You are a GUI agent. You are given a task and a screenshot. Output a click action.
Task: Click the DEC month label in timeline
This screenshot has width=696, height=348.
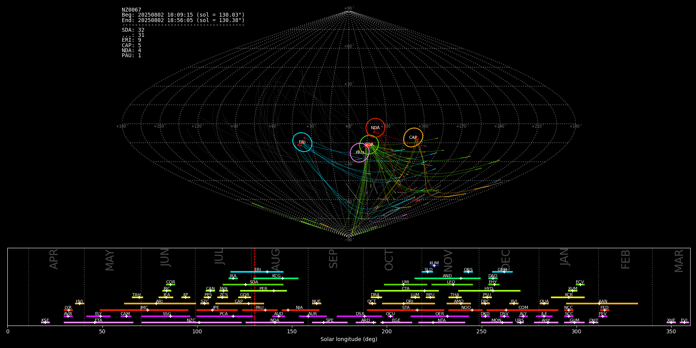(x=506, y=260)
